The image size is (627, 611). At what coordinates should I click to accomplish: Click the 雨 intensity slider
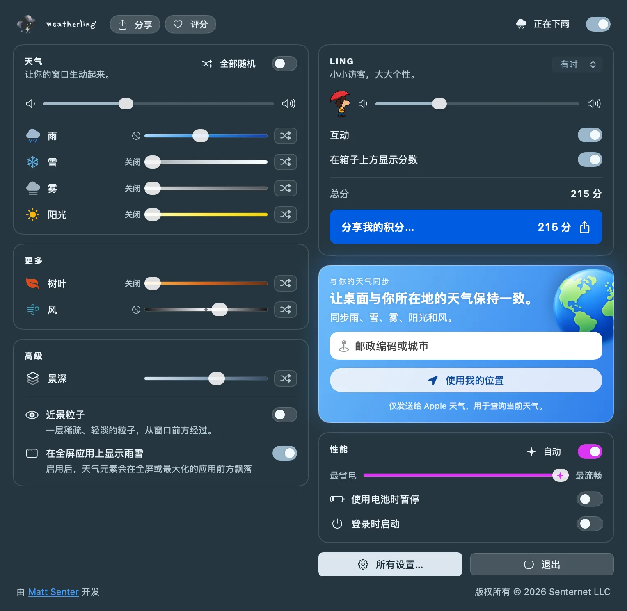point(206,136)
